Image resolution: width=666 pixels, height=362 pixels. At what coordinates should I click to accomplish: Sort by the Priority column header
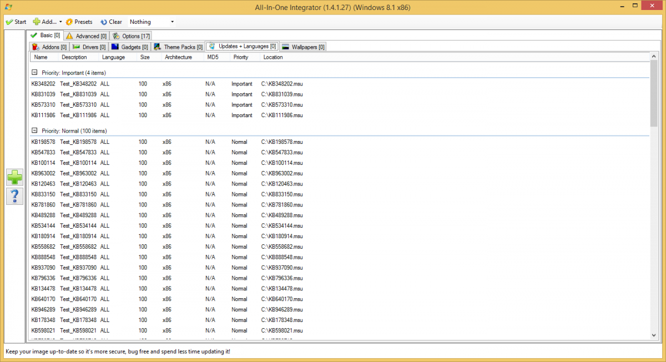pyautogui.click(x=245, y=57)
